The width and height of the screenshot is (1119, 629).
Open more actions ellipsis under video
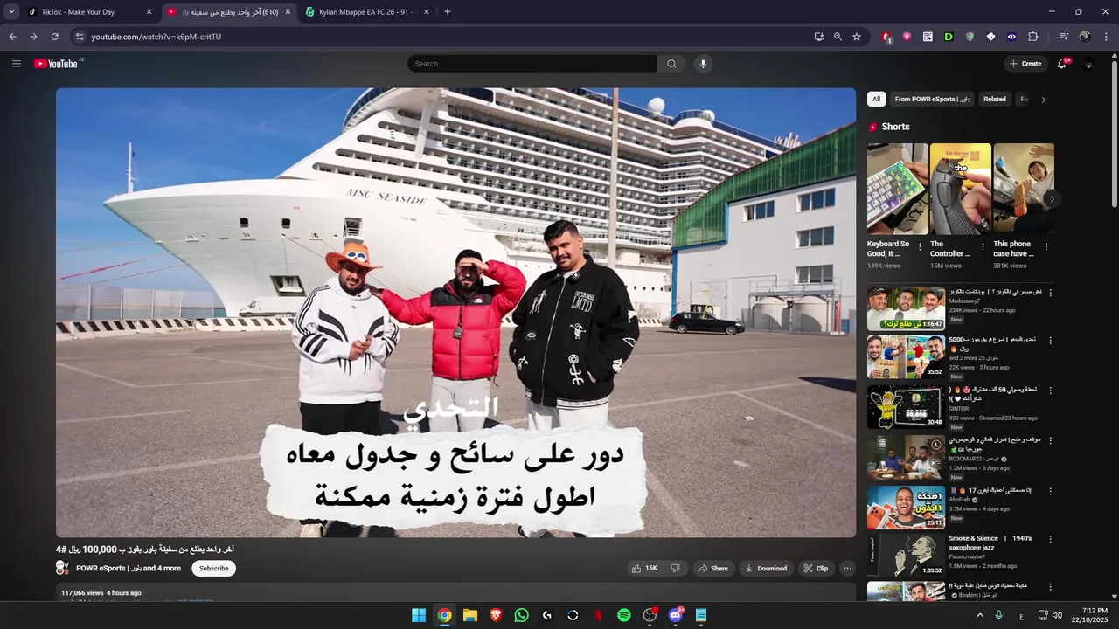(x=847, y=569)
